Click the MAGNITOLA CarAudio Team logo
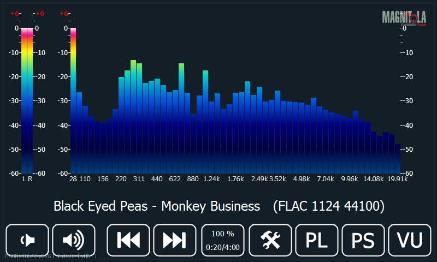Screen dimensions: 437x262 [404, 19]
